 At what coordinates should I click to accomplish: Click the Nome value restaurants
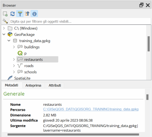[52, 105]
